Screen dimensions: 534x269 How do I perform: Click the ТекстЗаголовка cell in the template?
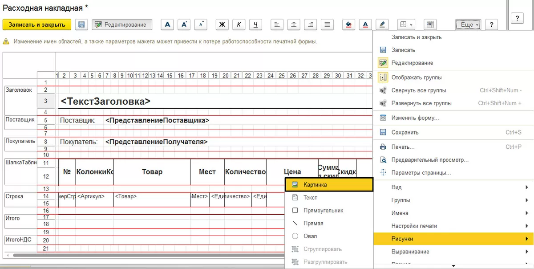click(x=105, y=102)
